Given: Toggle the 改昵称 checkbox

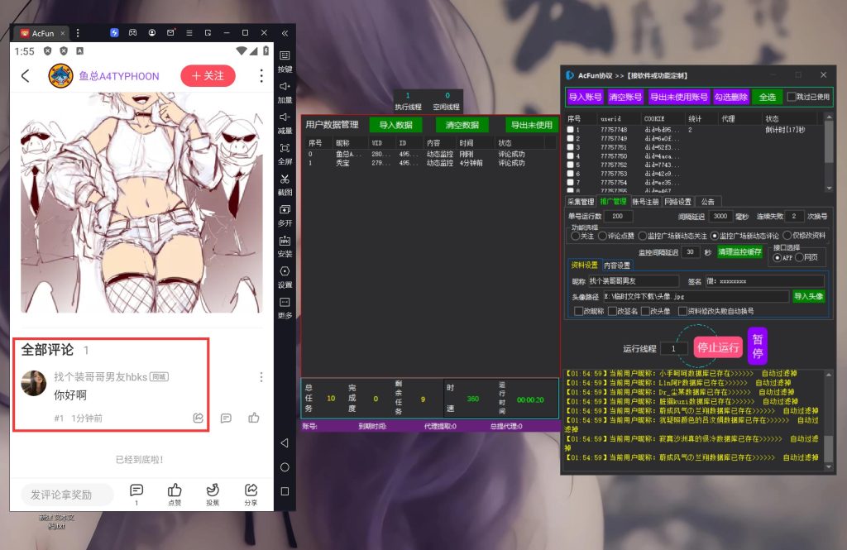Looking at the screenshot, I should tap(578, 311).
